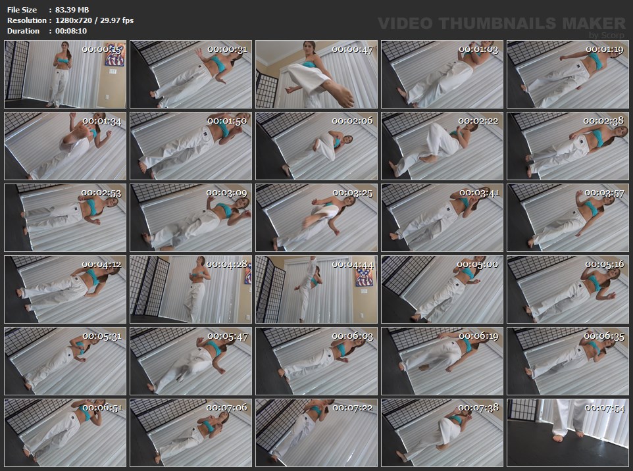Select the frame stamped 00:05:47
The width and height of the screenshot is (633, 471).
coord(191,361)
